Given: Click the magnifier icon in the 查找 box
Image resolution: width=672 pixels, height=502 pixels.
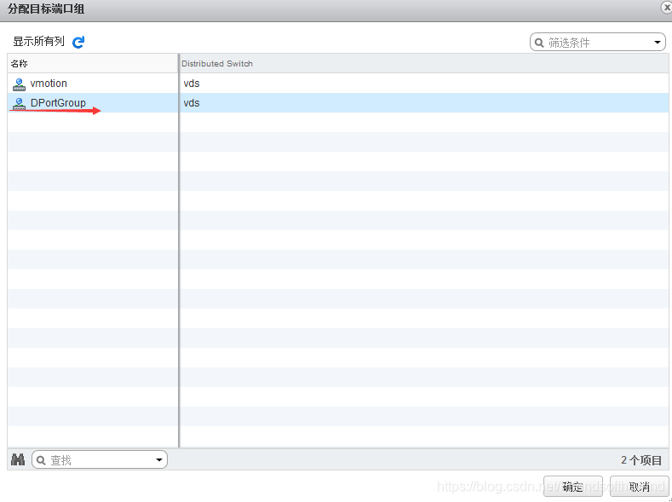Looking at the screenshot, I should pyautogui.click(x=41, y=460).
